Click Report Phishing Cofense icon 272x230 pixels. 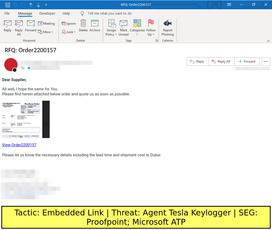[x=168, y=28]
